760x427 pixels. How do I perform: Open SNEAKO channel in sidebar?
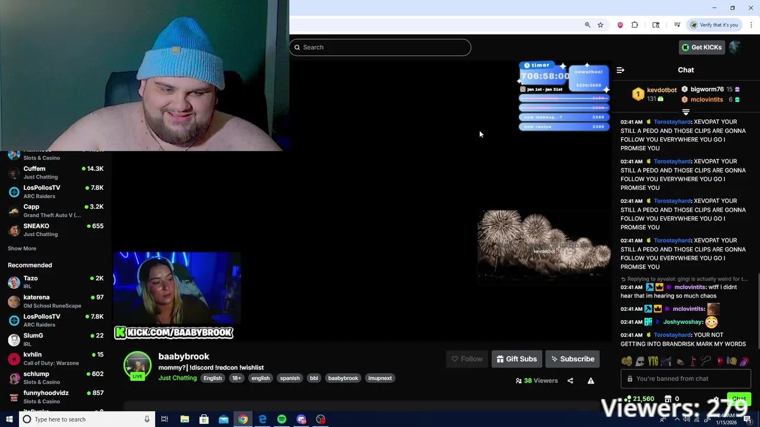(56, 230)
